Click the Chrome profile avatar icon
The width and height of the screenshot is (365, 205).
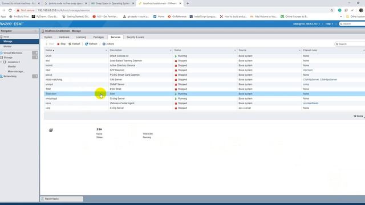[x=361, y=10]
